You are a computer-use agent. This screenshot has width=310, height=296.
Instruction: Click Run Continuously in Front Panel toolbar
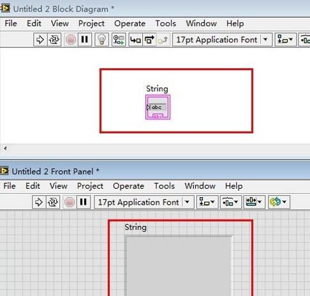(x=53, y=202)
